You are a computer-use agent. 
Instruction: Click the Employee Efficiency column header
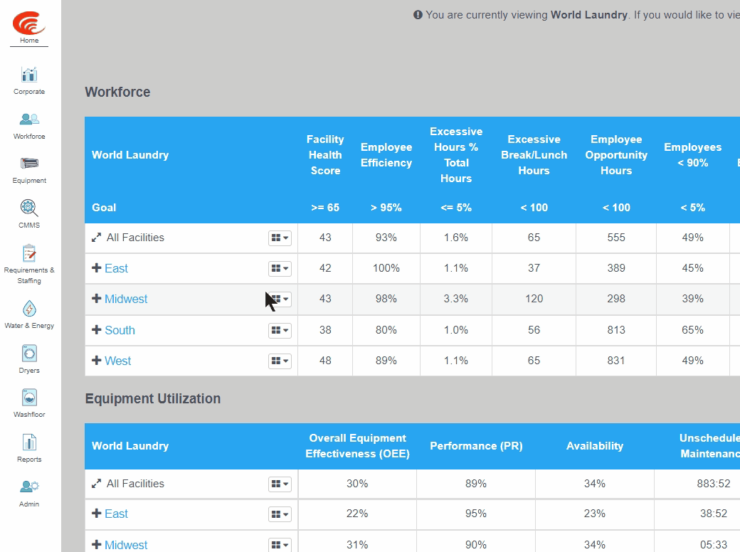coord(386,155)
